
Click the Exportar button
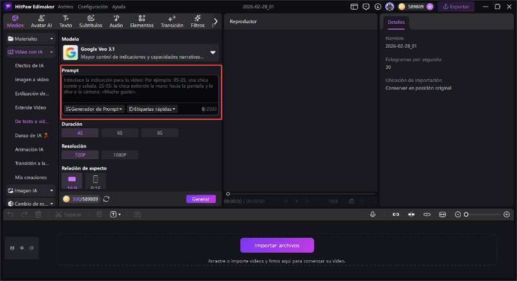[x=456, y=6]
